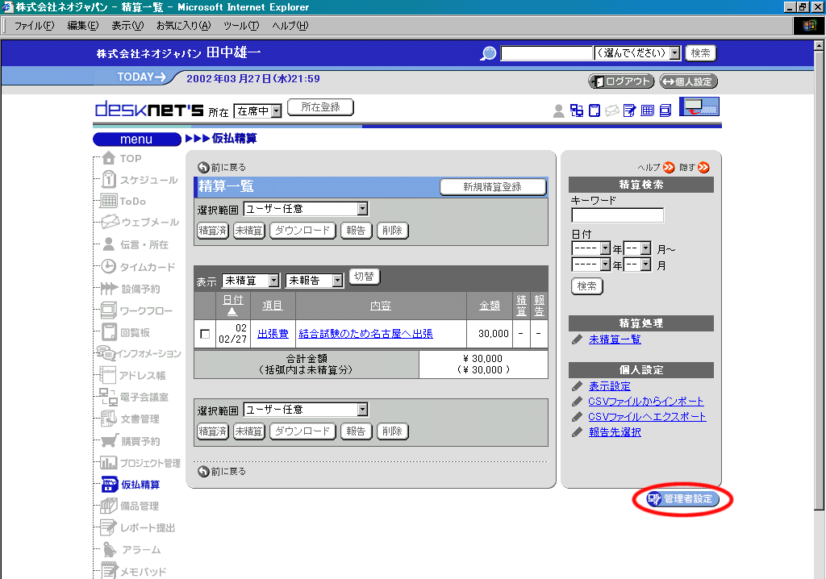
Task: Click the 購買予約 shopping cart icon
Action: 109,441
